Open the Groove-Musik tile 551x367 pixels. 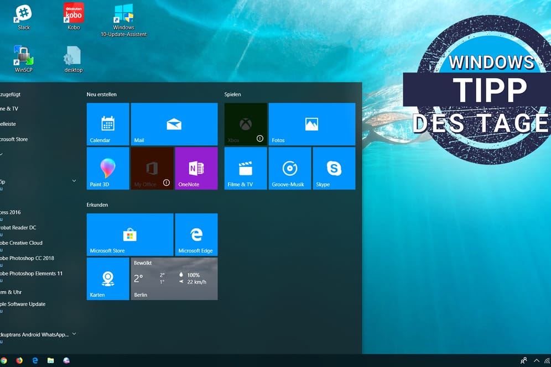pos(290,168)
